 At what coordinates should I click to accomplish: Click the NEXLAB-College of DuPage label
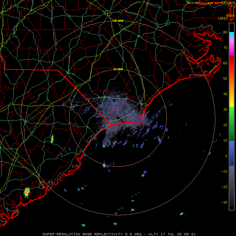click(210, 3)
